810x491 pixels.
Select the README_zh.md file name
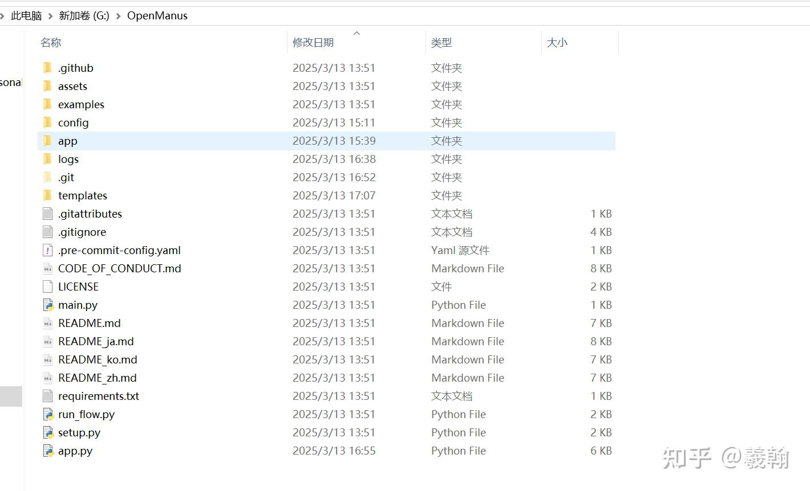tap(98, 378)
